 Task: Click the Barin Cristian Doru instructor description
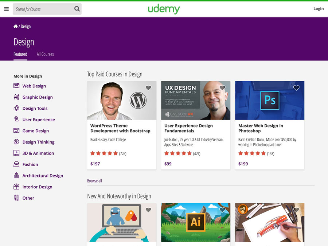click(x=268, y=142)
